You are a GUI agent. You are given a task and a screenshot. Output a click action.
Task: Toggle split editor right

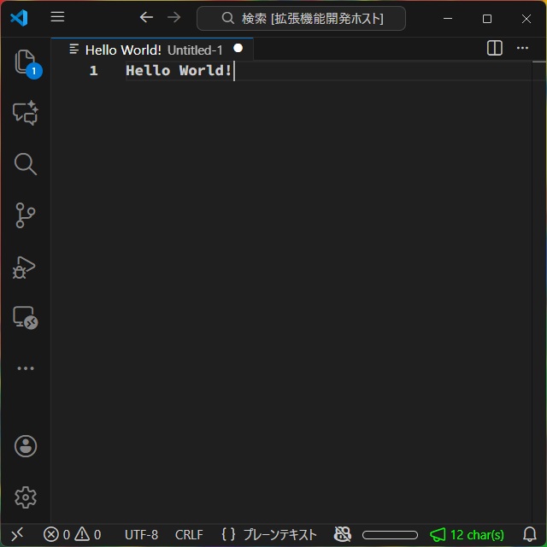tap(495, 49)
